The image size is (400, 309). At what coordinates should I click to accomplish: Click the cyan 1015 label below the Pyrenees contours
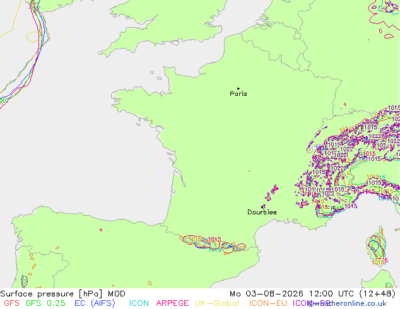pos(215,250)
